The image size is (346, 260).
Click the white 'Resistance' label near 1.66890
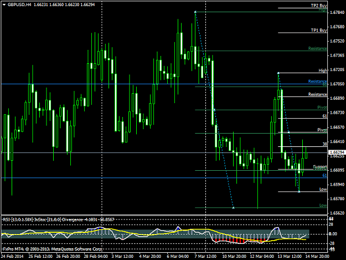tap(317, 94)
